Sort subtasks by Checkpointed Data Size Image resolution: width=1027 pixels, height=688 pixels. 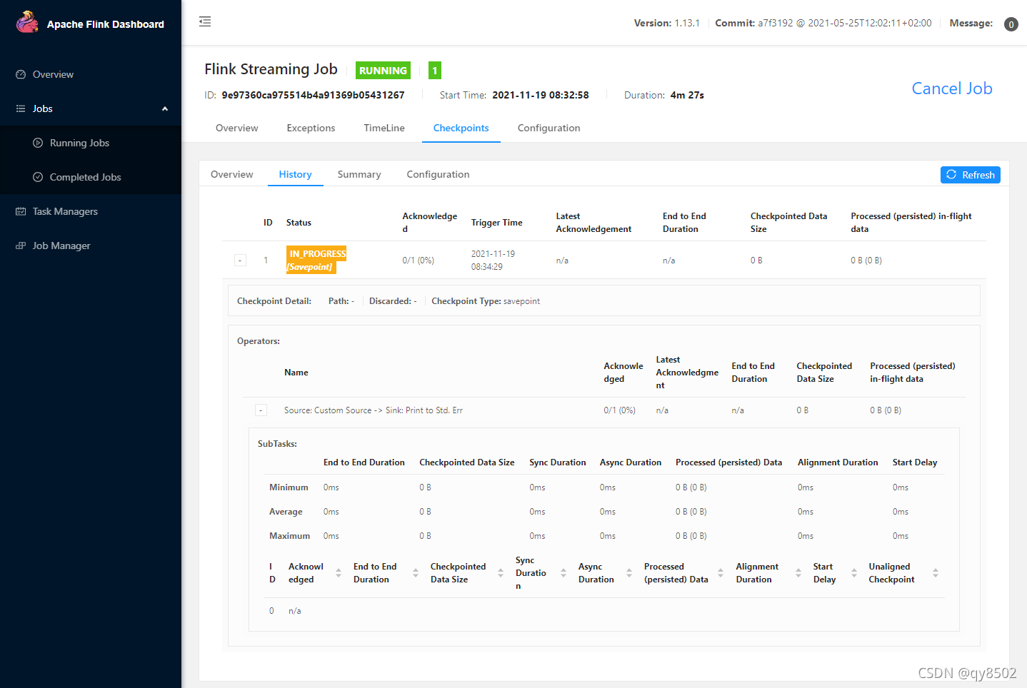point(501,573)
